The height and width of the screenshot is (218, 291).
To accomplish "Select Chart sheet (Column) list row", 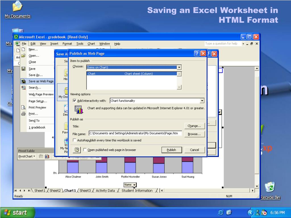I will (x=132, y=74).
